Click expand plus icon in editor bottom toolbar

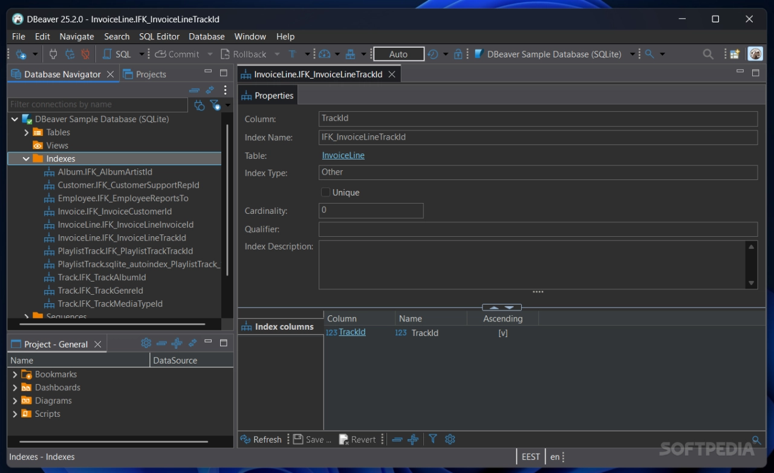click(413, 440)
